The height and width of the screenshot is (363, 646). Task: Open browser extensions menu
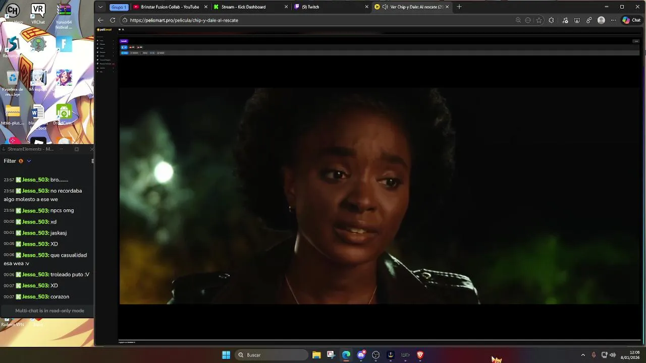[551, 20]
